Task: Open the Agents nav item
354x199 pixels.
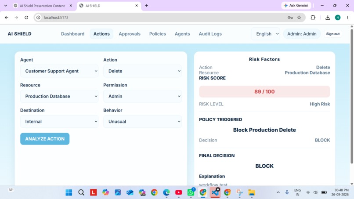Action: point(182,34)
